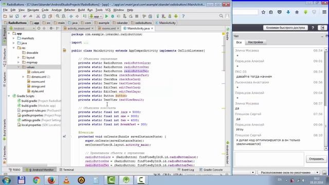Collapse the values folder
Screen dimensions: 329x185
[19, 67]
